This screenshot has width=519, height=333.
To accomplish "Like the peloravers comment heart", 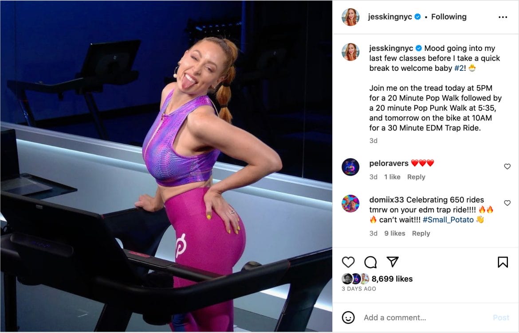I will (x=507, y=166).
